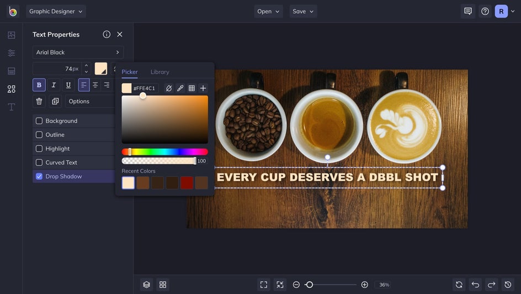This screenshot has height=294, width=521.
Task: Delete the text layer with trash icon
Action: [x=39, y=101]
